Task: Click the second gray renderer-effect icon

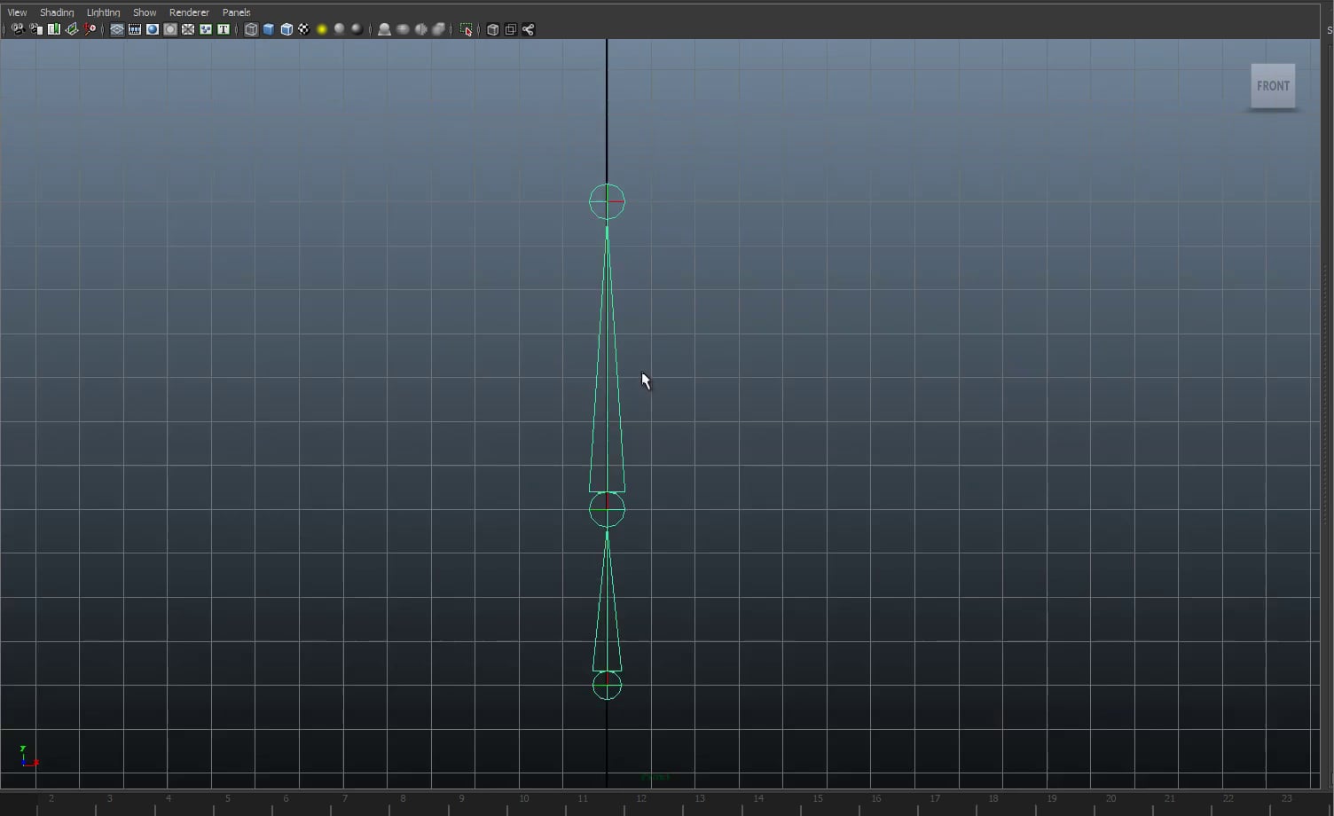Action: (403, 29)
